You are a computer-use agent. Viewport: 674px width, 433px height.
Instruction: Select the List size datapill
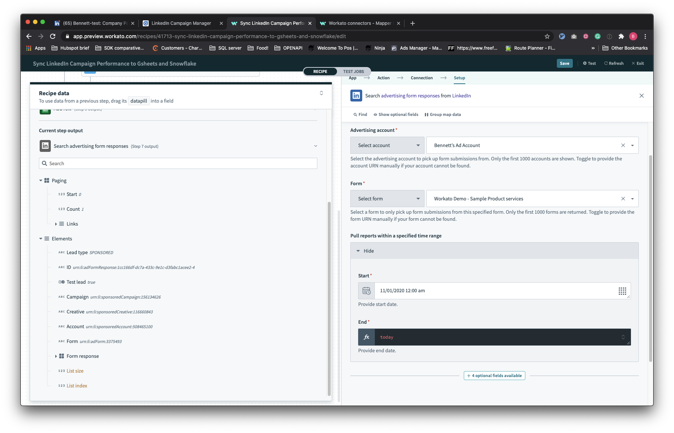[75, 370]
